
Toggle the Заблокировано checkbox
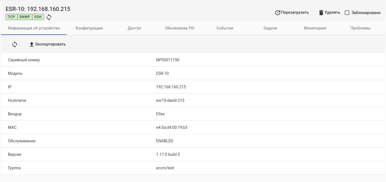[x=347, y=13]
